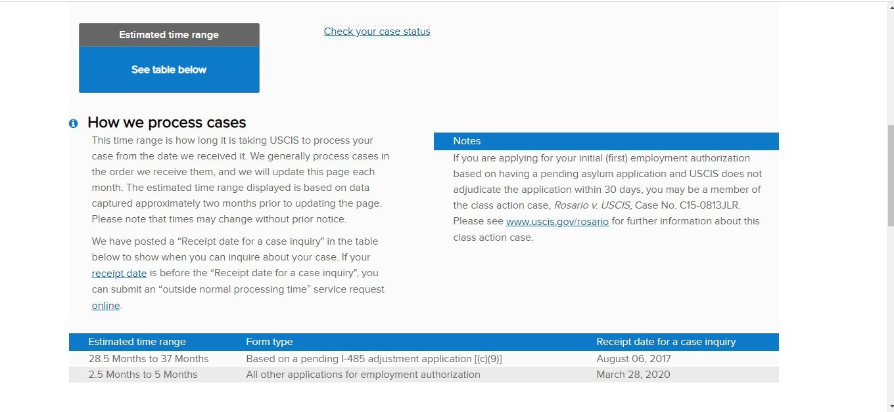Click the Notes panel header bar

tap(606, 141)
